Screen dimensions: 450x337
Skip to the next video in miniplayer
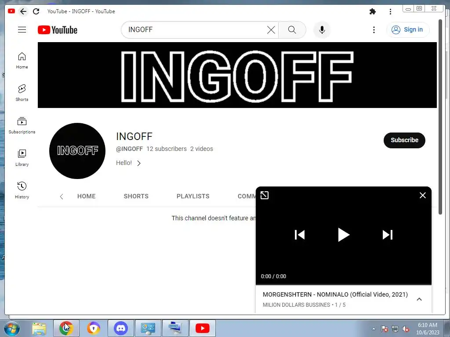pos(388,235)
